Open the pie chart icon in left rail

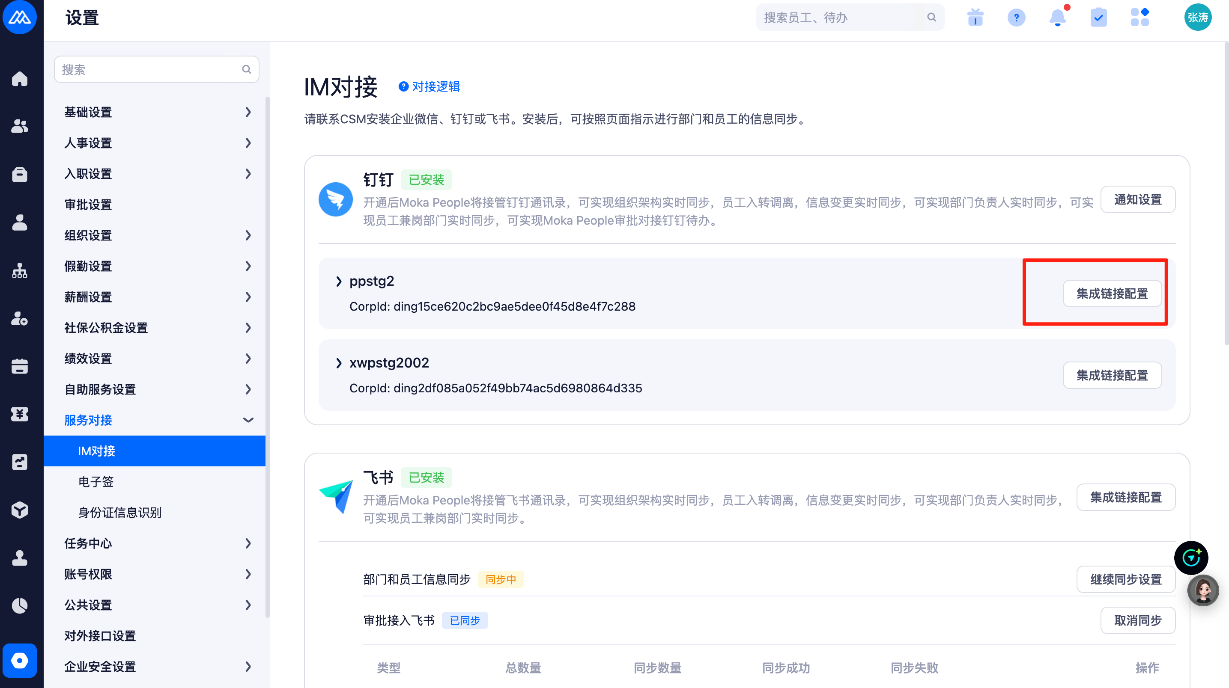click(20, 605)
